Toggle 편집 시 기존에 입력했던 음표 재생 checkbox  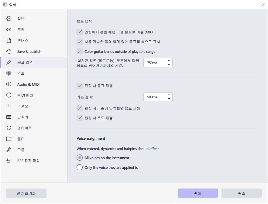80,108
